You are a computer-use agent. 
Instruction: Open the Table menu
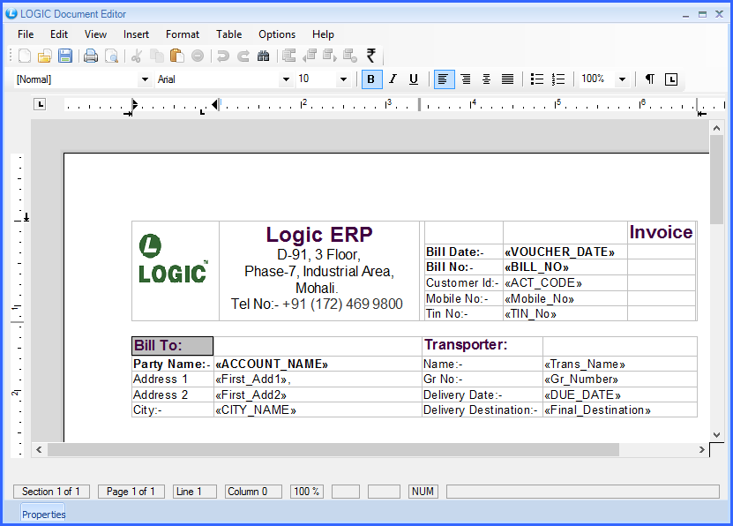(228, 34)
